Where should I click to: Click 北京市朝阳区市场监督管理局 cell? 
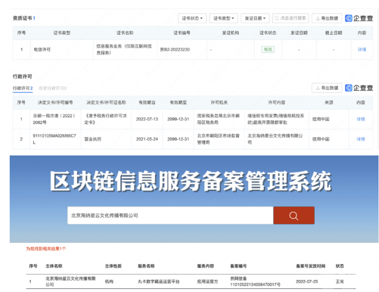(218, 139)
